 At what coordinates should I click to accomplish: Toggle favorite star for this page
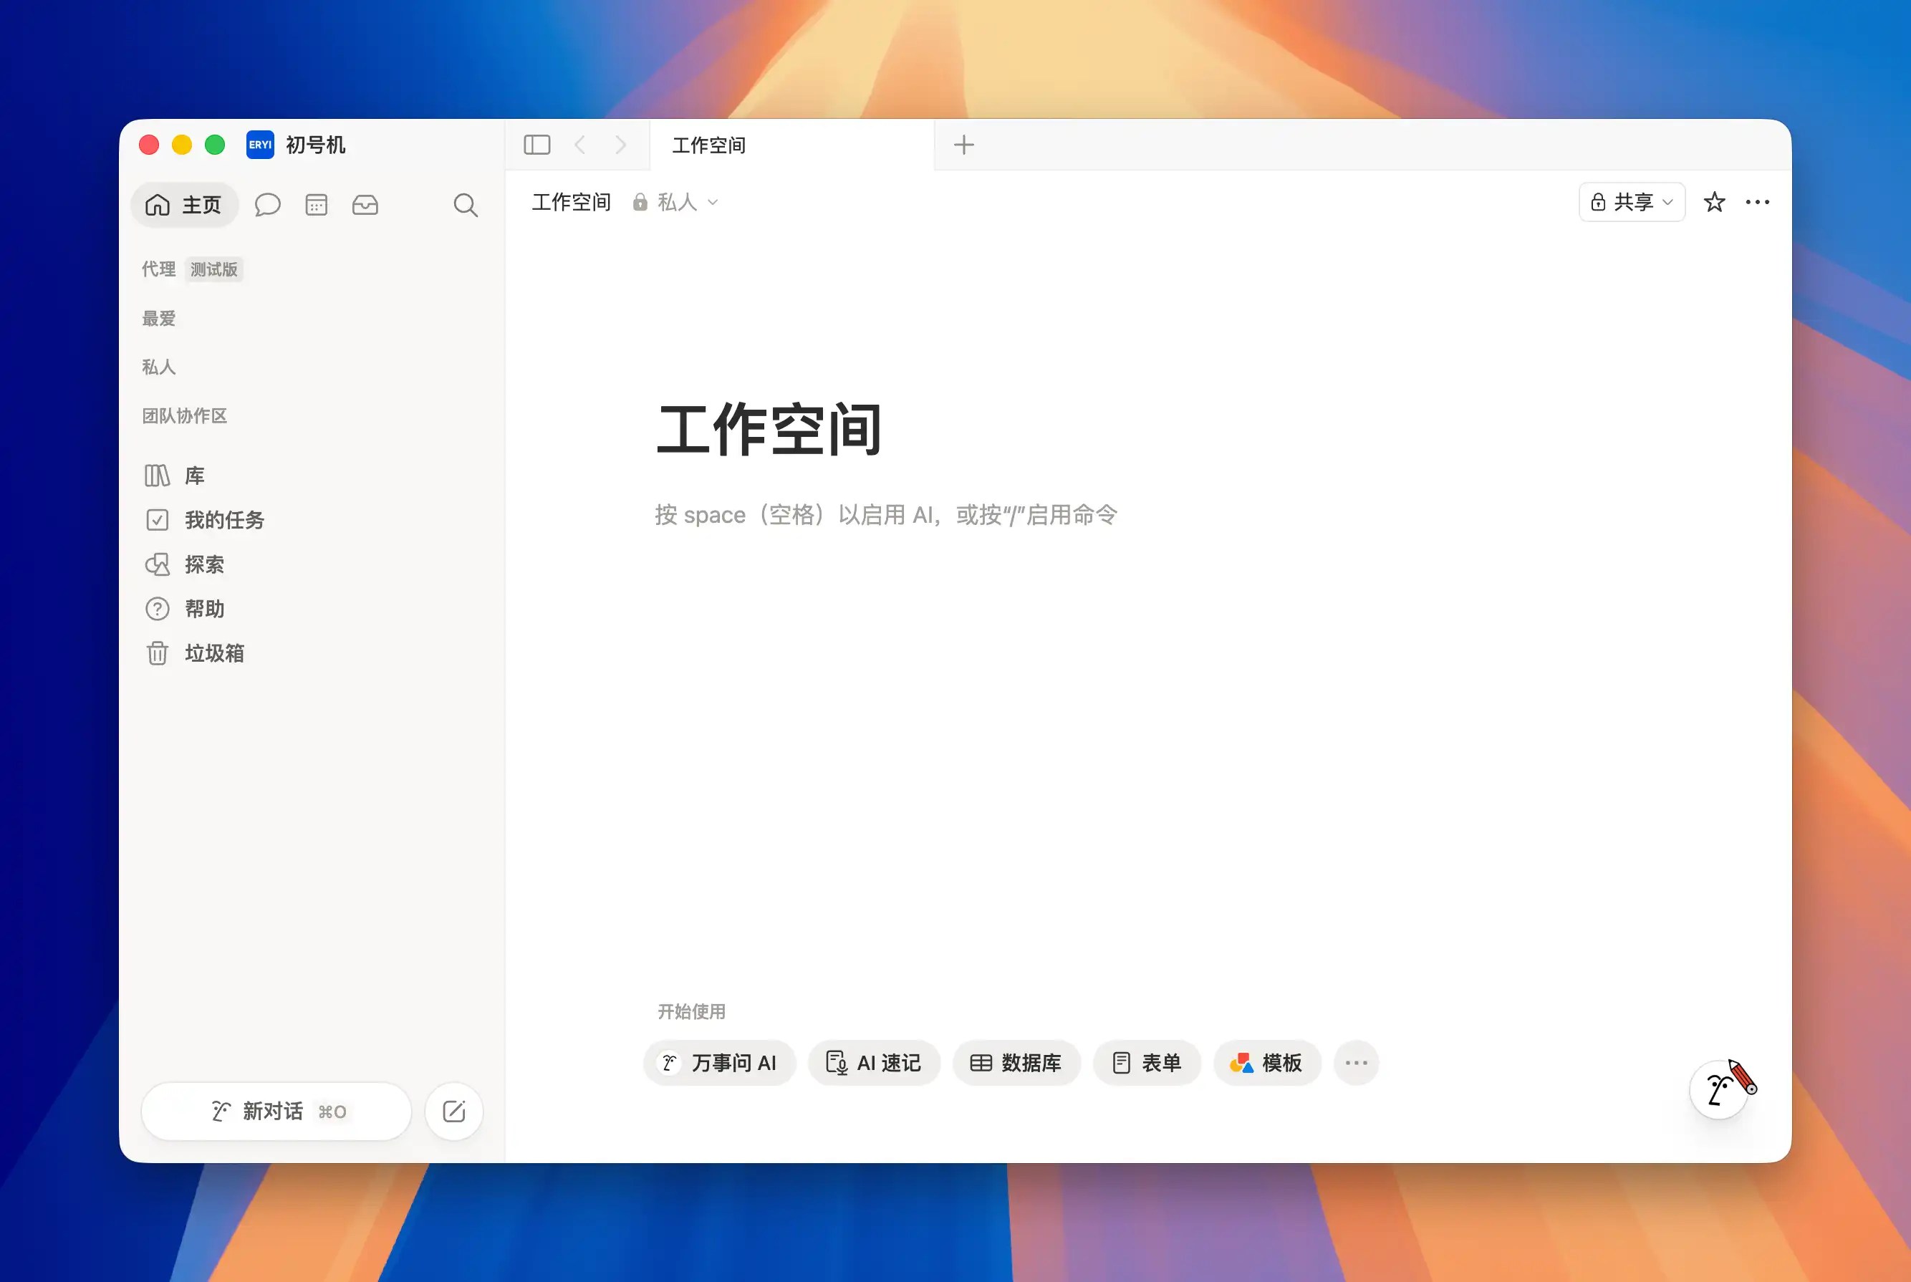click(1714, 202)
